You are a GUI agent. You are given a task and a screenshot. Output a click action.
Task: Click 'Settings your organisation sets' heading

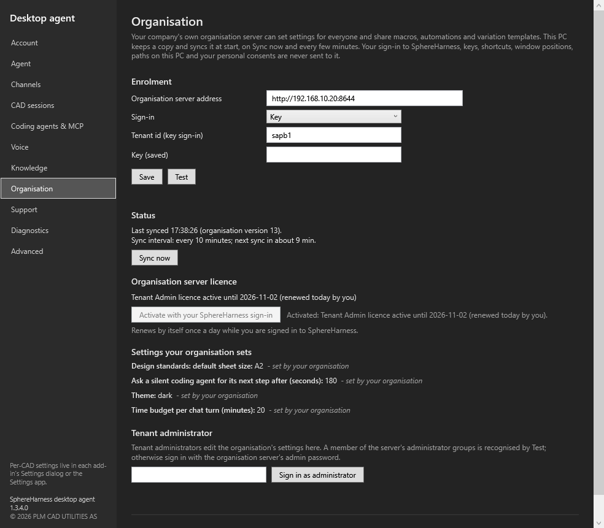pyautogui.click(x=192, y=352)
